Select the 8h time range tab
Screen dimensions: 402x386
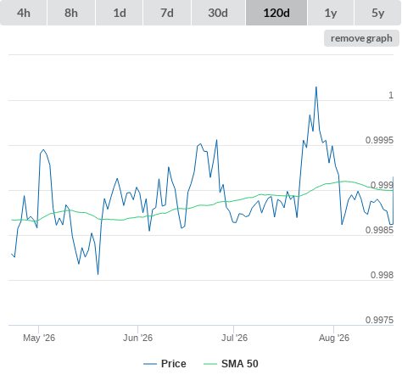click(71, 13)
